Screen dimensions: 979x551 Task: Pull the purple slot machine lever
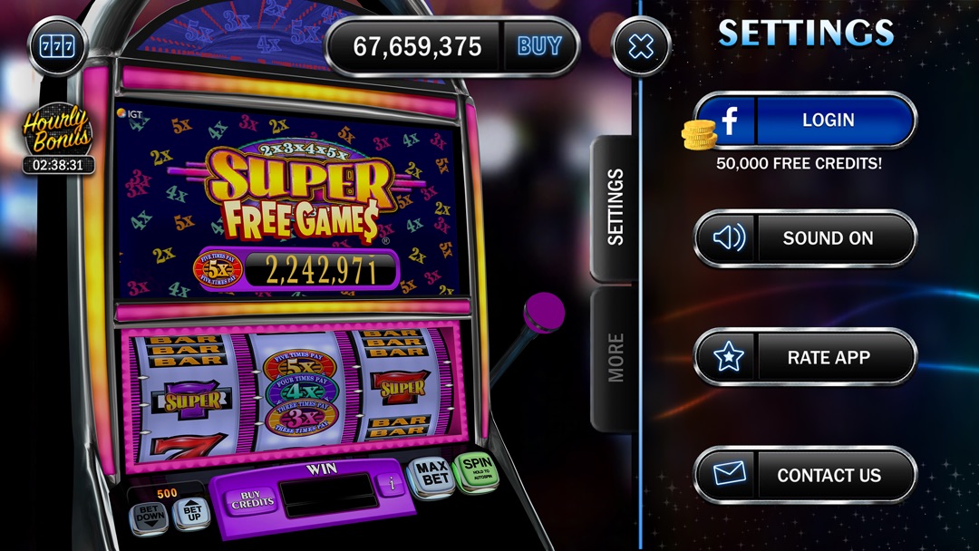pyautogui.click(x=544, y=313)
